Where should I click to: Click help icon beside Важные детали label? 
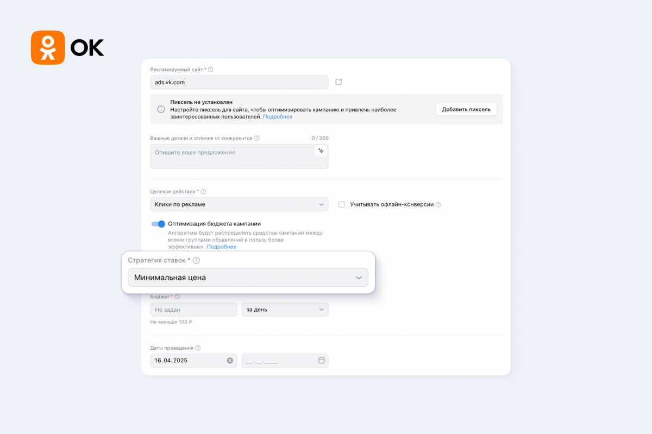257,138
